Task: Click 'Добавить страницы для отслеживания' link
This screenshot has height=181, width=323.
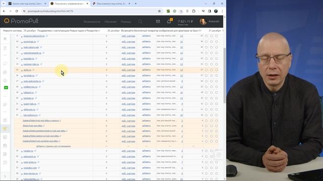Action: tap(53, 146)
